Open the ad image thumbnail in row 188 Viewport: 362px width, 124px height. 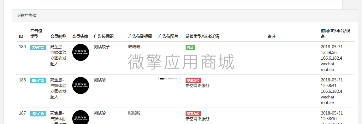[x=170, y=79]
